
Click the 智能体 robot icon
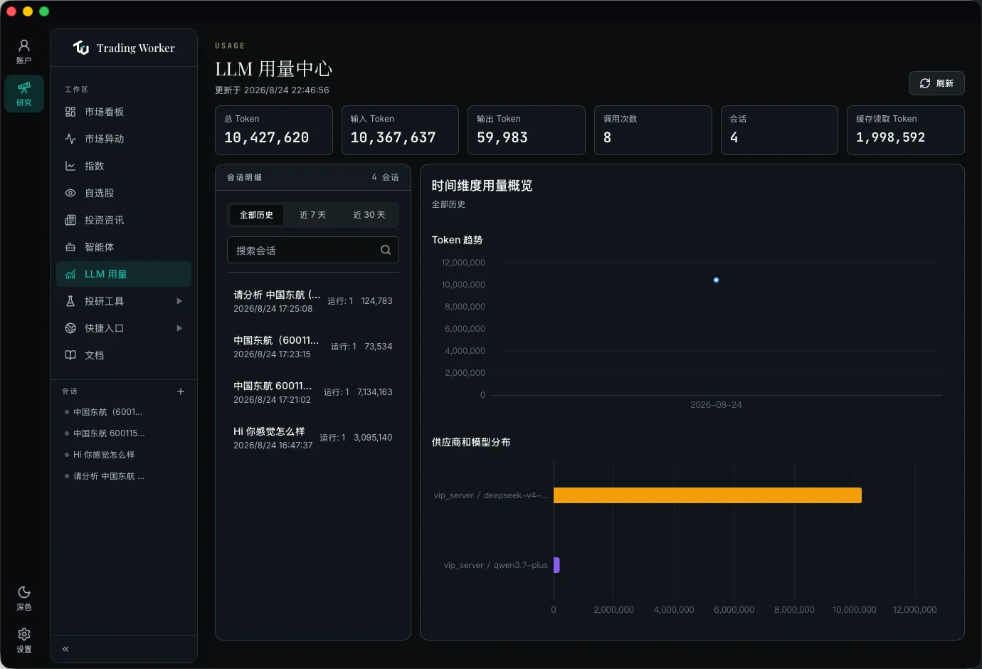coord(70,247)
